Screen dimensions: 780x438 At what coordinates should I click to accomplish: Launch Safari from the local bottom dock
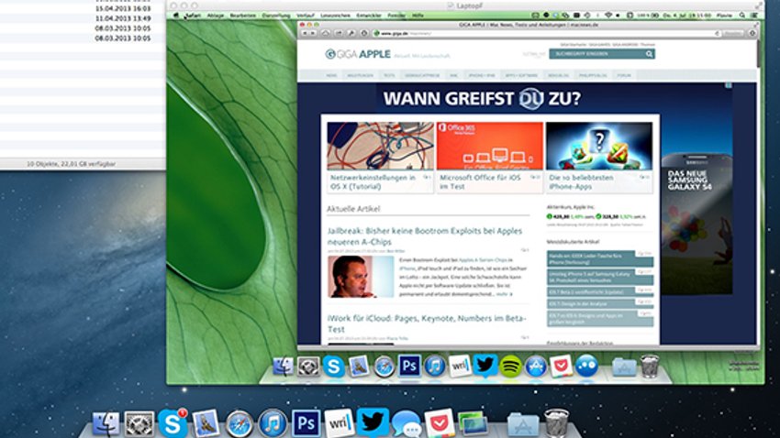click(239, 424)
